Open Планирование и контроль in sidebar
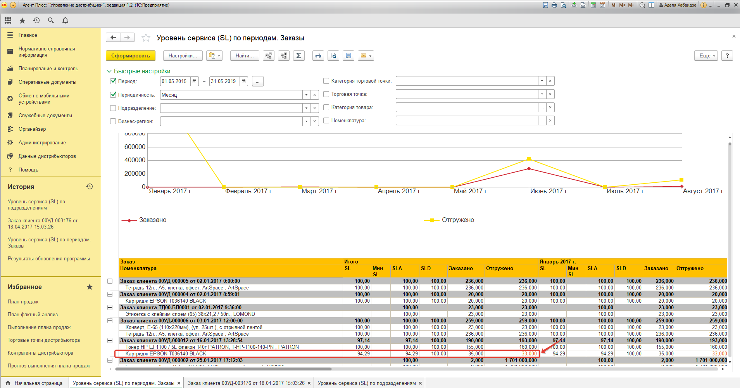The height and width of the screenshot is (388, 740). coord(48,69)
